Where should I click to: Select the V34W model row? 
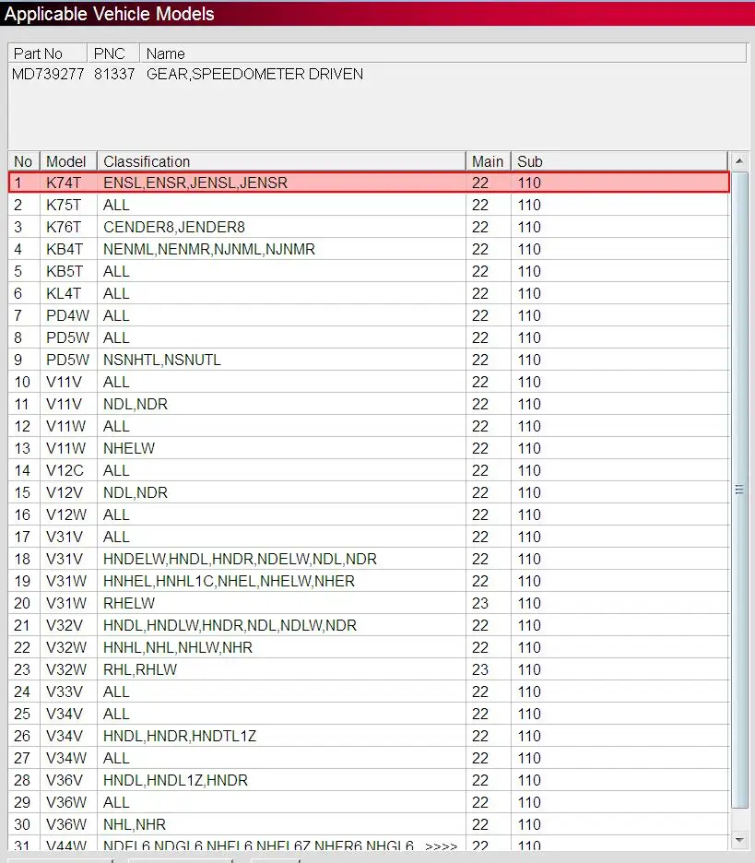[369, 758]
